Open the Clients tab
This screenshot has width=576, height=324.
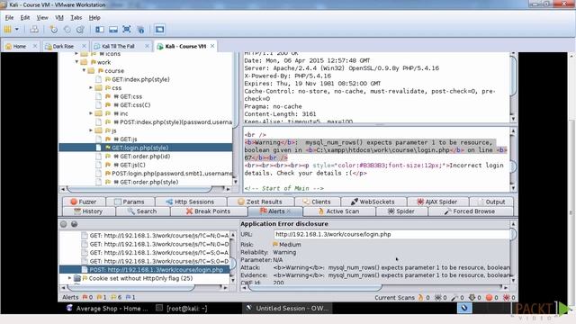coord(317,202)
